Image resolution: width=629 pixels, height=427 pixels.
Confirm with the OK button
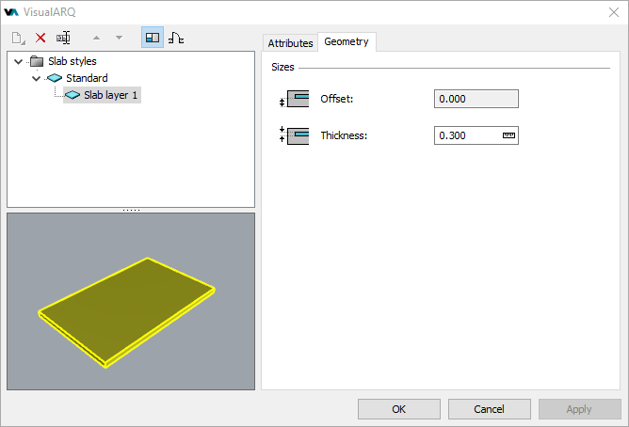pos(398,409)
